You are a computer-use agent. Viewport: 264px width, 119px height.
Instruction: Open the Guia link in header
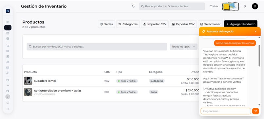[214, 6]
